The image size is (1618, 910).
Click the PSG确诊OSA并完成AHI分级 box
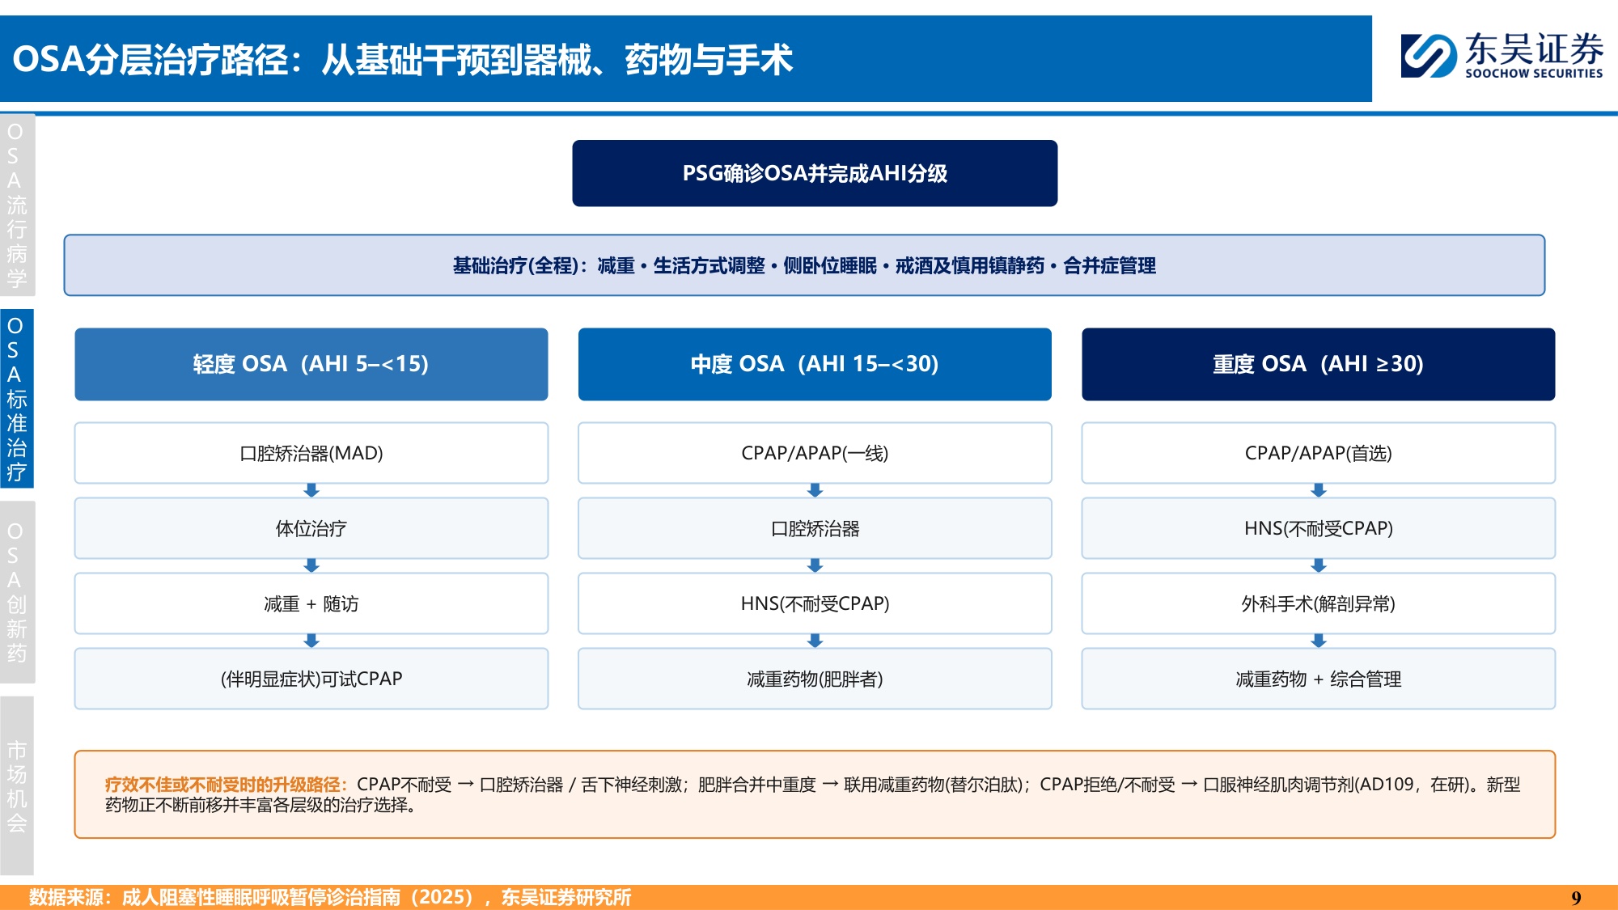815,173
